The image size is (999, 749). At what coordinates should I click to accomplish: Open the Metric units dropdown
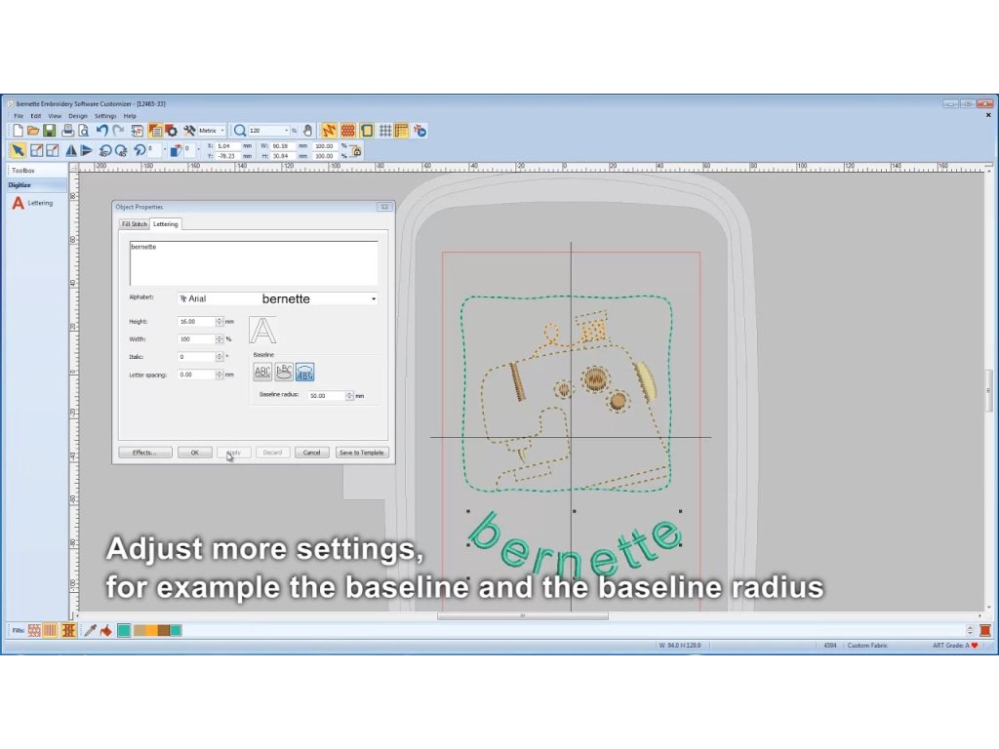(222, 131)
